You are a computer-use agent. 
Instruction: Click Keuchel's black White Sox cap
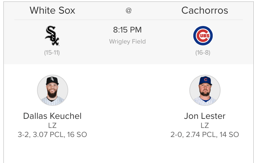point(52,80)
